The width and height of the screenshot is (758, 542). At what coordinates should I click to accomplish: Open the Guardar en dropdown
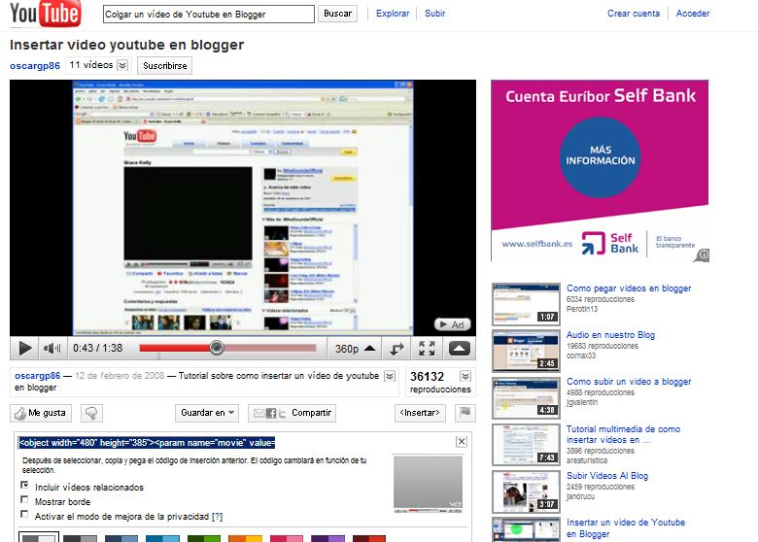pos(207,413)
